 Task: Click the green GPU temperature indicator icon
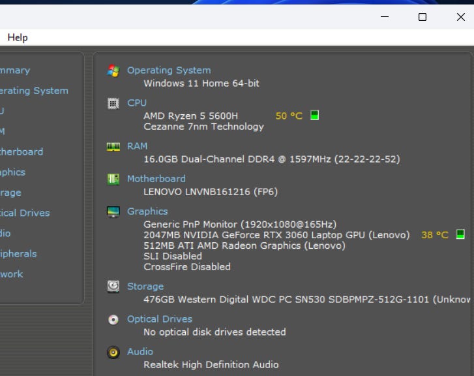tap(460, 234)
